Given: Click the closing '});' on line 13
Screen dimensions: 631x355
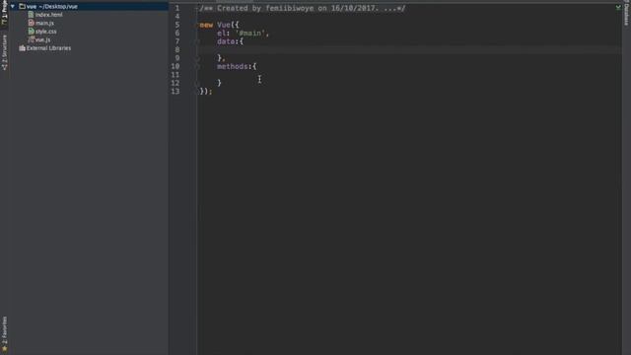Looking at the screenshot, I should pos(206,92).
